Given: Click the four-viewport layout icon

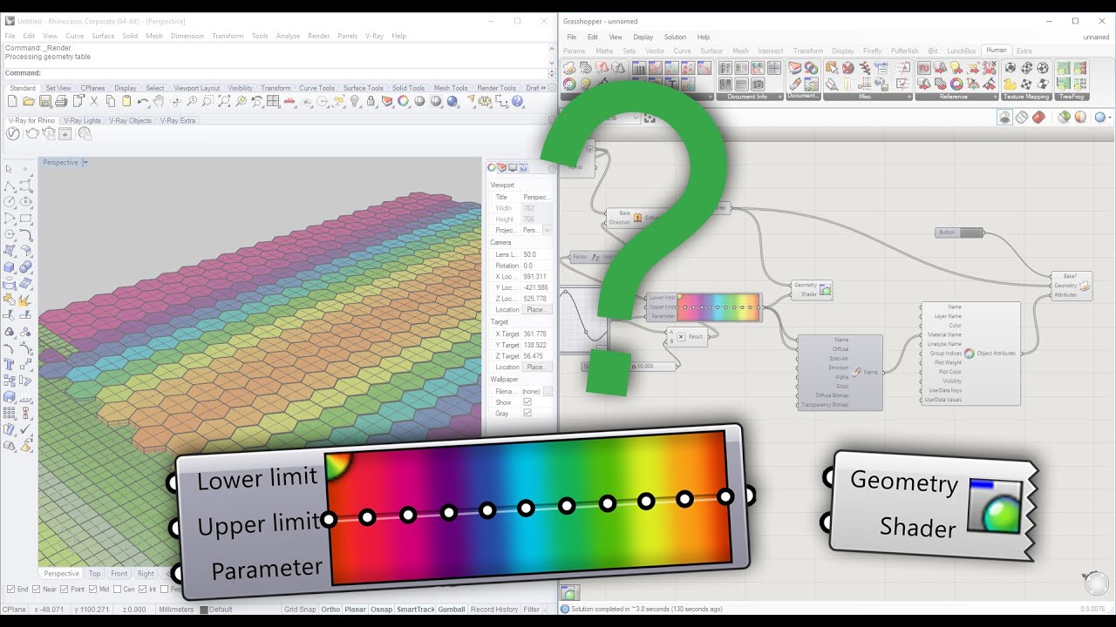Looking at the screenshot, I should tap(273, 102).
